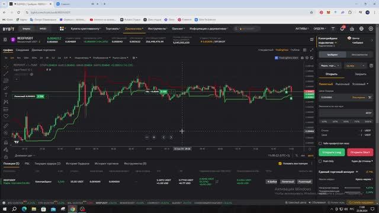The width and height of the screenshot is (379, 213).
Task: Open the language globe selector
Action: [x=361, y=29]
